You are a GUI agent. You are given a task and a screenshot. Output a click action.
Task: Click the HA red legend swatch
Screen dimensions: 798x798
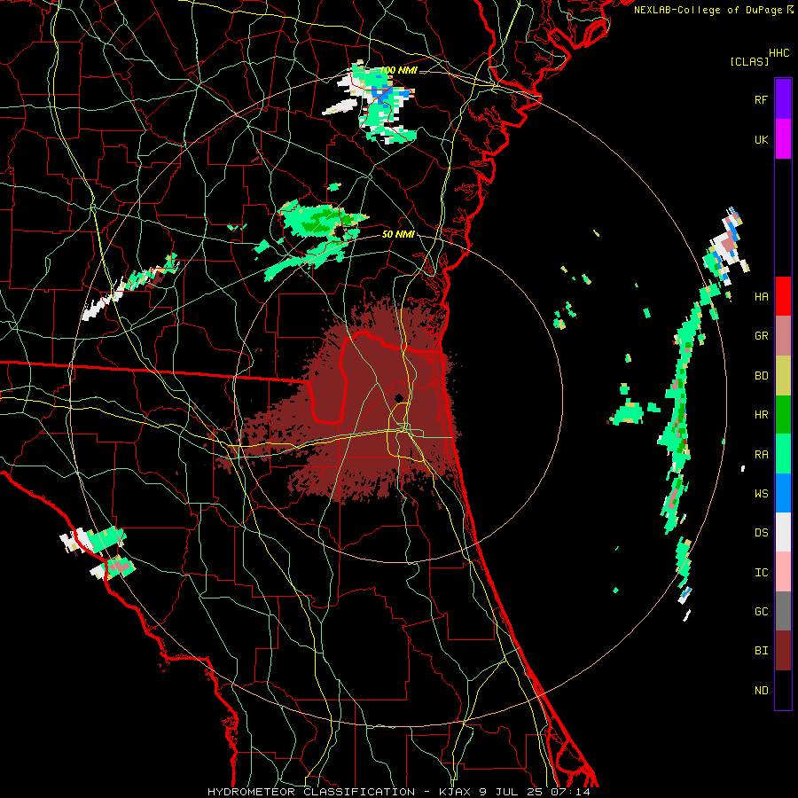(x=783, y=296)
